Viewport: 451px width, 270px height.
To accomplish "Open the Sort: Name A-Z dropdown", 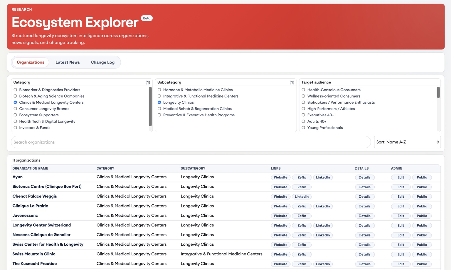I will (407, 142).
